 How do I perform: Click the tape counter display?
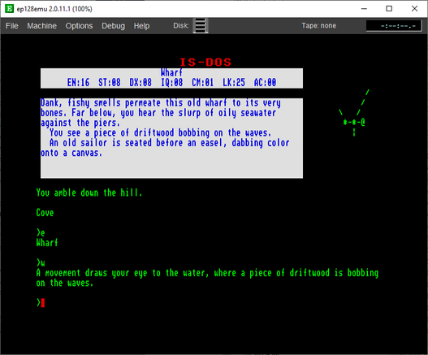coord(394,26)
